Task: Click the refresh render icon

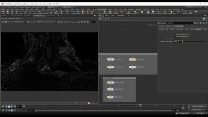Action: coord(9,22)
